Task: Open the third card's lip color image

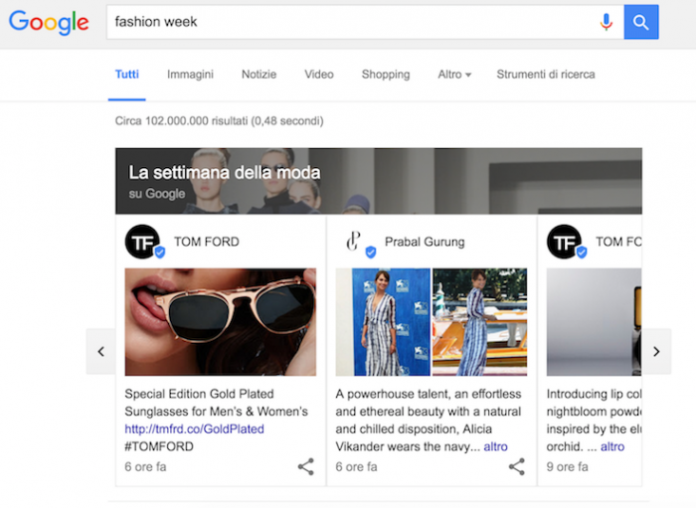Action: (x=594, y=322)
